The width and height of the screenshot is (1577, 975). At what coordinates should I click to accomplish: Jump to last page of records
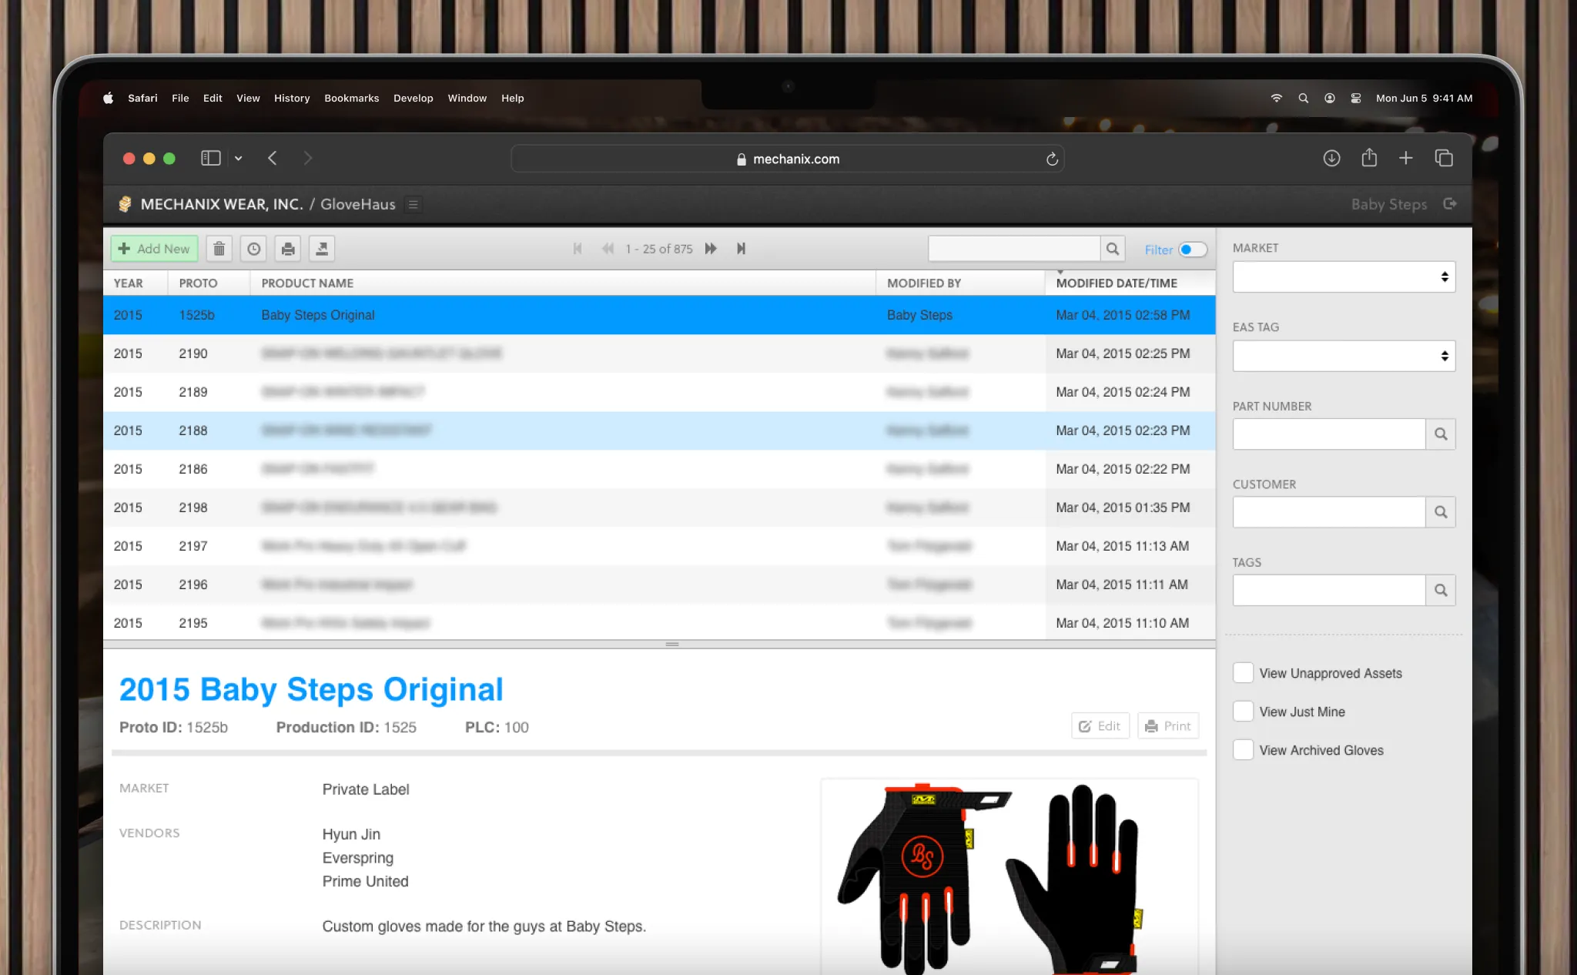click(741, 249)
